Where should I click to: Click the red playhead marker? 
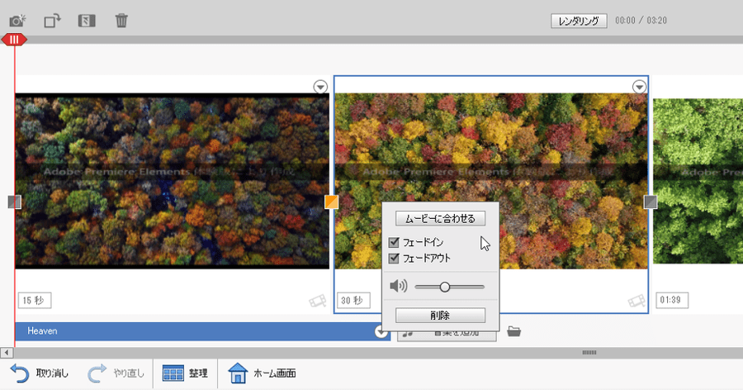pos(14,40)
